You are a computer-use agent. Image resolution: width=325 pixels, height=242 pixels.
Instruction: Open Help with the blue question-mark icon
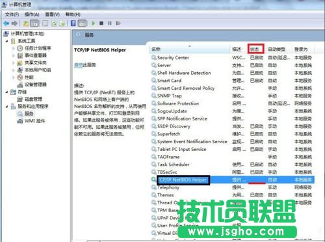point(73,23)
